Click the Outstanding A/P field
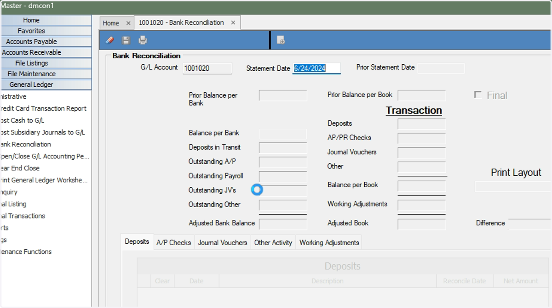 pos(283,162)
